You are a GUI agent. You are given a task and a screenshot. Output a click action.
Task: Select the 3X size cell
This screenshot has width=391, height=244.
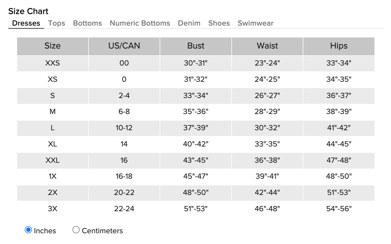click(x=52, y=209)
